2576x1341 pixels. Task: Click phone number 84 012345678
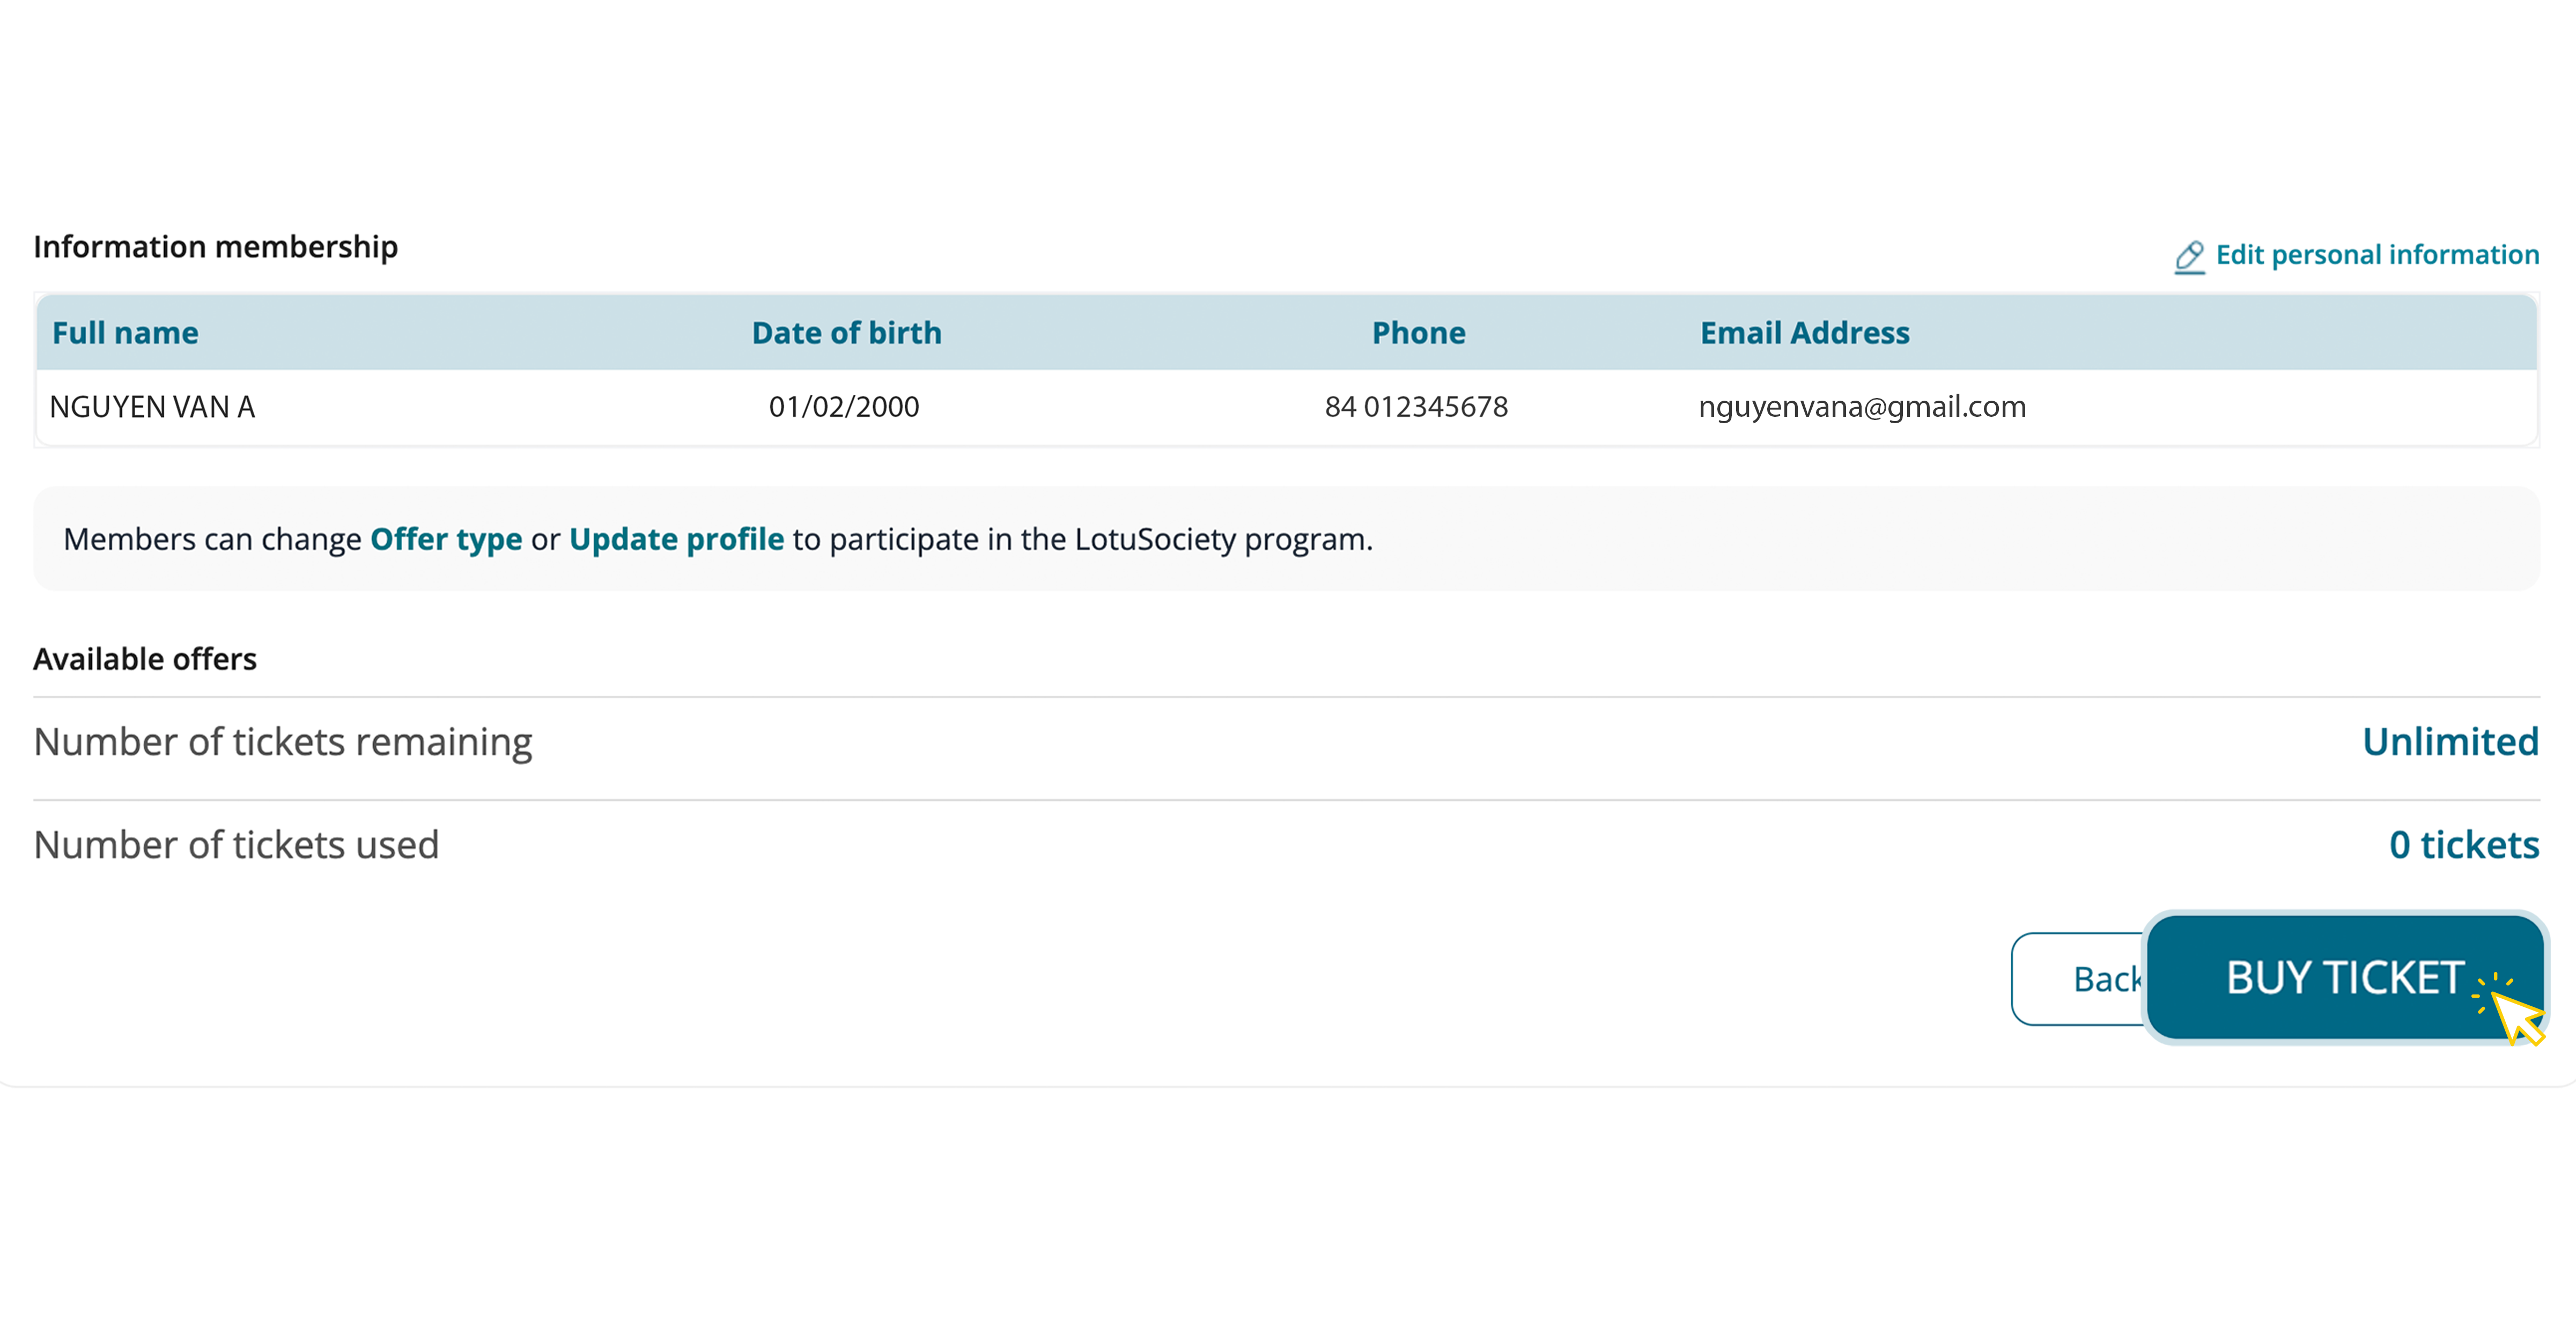(x=1416, y=407)
